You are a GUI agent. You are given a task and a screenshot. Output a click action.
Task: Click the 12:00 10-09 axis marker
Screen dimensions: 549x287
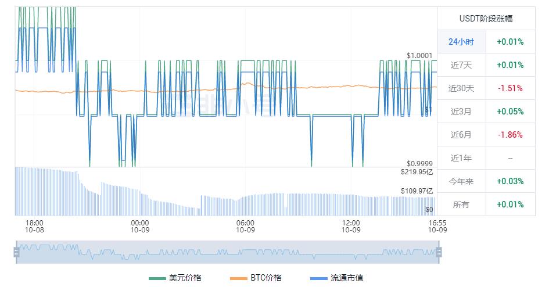click(351, 227)
